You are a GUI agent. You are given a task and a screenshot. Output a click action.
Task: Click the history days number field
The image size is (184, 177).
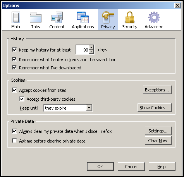coord(83,50)
